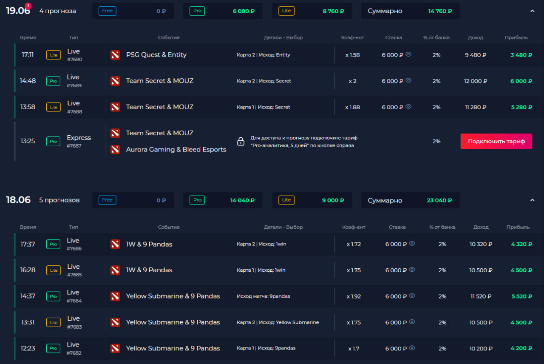
Task: Select the Pro 14 040 ₽ filter for 18.06
Action: pos(223,200)
